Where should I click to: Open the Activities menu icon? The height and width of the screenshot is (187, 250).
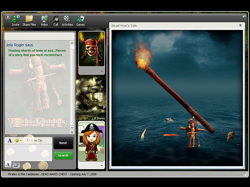click(67, 19)
